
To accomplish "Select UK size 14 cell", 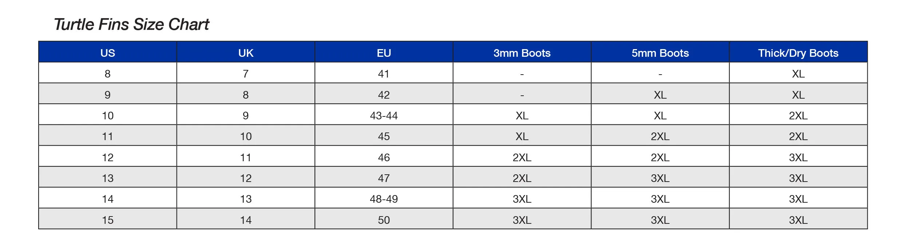I will 246,219.
